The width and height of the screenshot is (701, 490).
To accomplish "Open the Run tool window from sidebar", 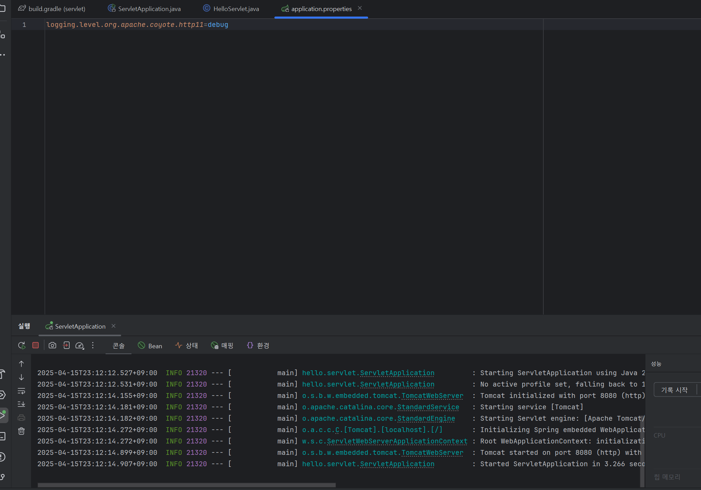I will [3, 415].
